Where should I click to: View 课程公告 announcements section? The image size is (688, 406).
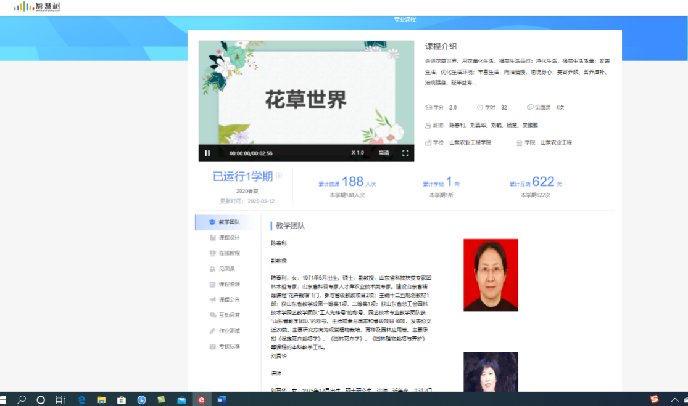click(228, 300)
